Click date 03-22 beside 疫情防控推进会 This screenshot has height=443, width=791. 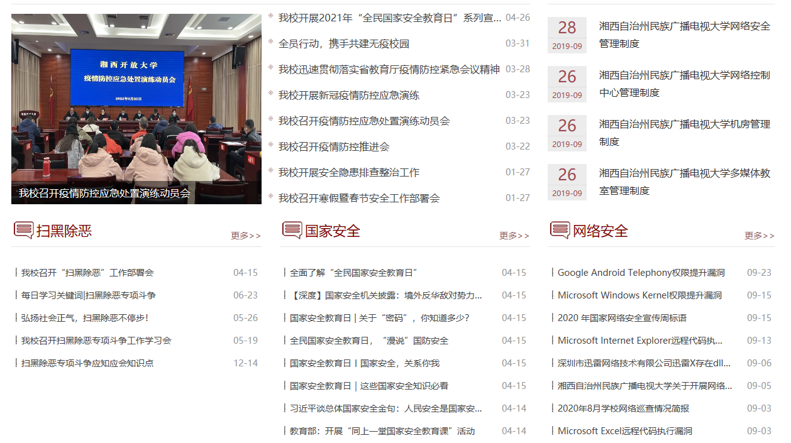(x=517, y=146)
